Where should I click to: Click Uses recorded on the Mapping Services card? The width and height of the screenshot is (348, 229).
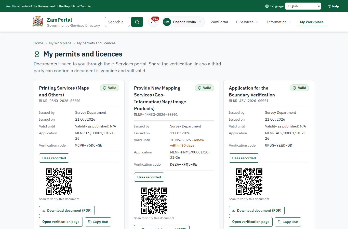pyautogui.click(x=149, y=177)
